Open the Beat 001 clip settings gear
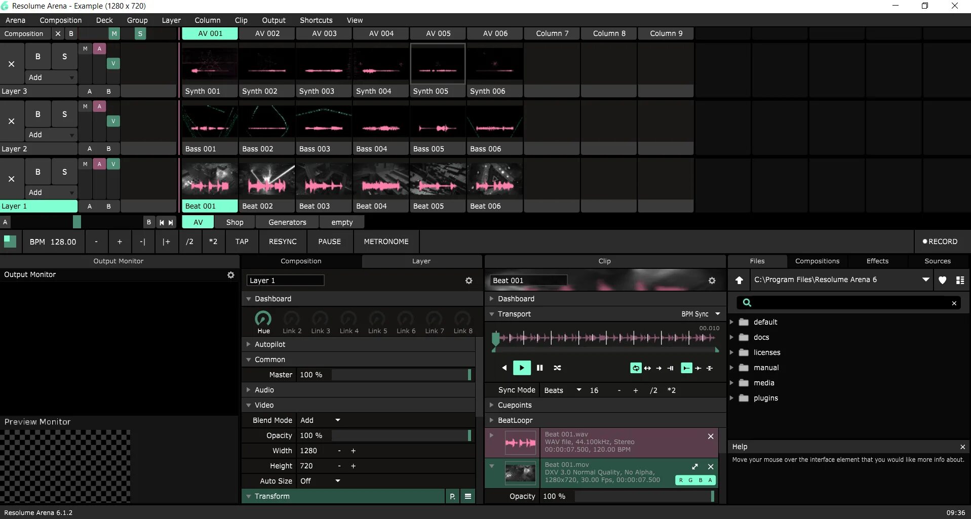This screenshot has height=519, width=971. click(x=712, y=281)
